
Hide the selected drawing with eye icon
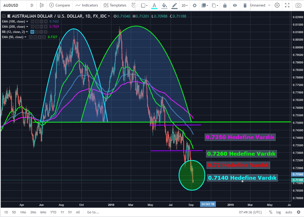(235, 5)
